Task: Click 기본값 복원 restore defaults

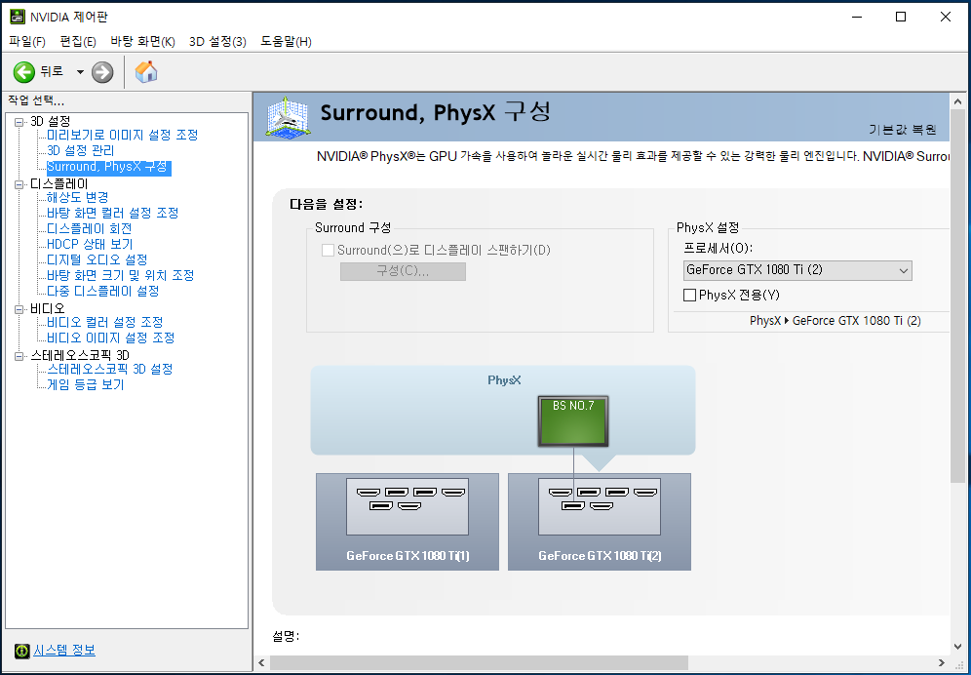Action: [903, 130]
